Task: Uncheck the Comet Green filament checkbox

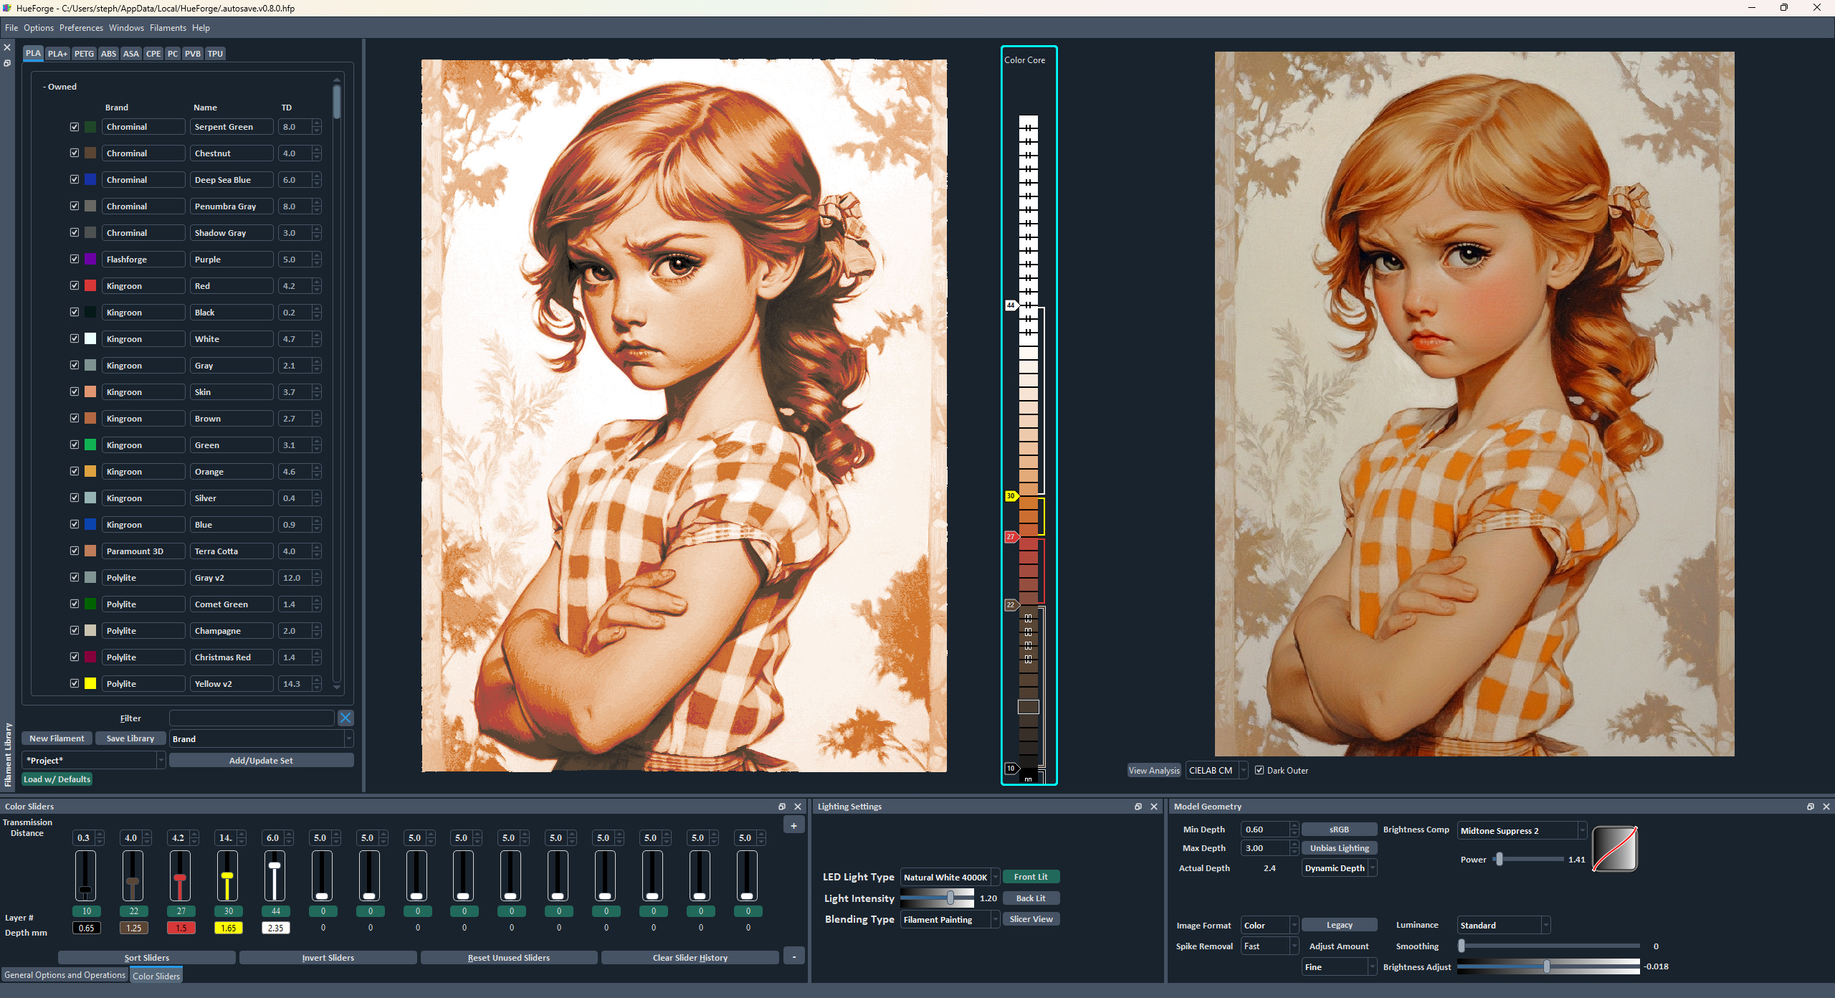Action: click(75, 604)
